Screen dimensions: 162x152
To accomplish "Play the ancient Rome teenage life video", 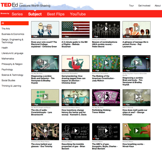I will pyautogui.click(x=137, y=29).
